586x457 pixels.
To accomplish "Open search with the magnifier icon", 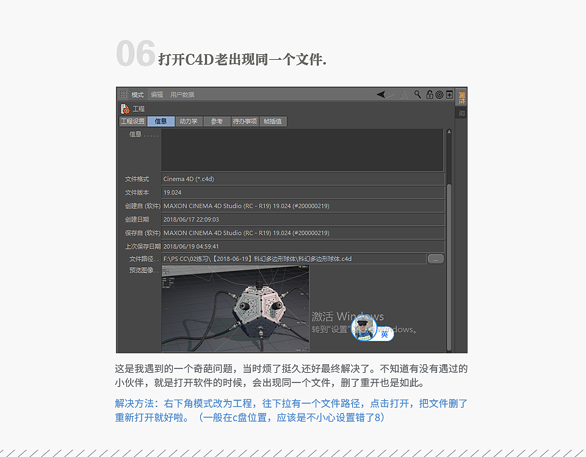I will click(x=418, y=94).
